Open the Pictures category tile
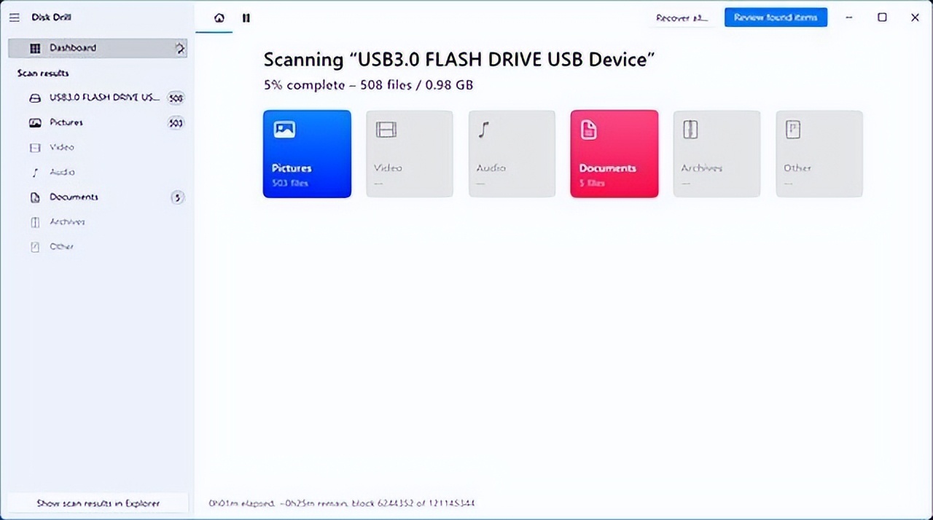Screen dimensions: 933x520 [307, 154]
